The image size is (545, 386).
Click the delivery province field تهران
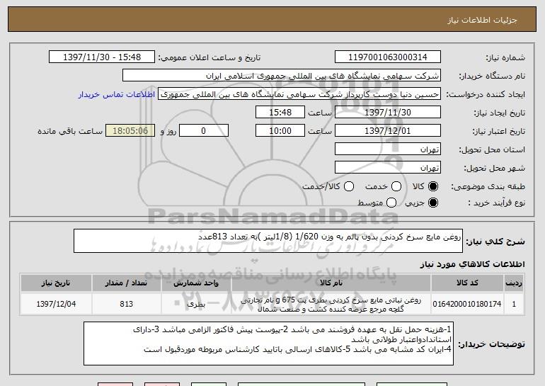point(388,149)
